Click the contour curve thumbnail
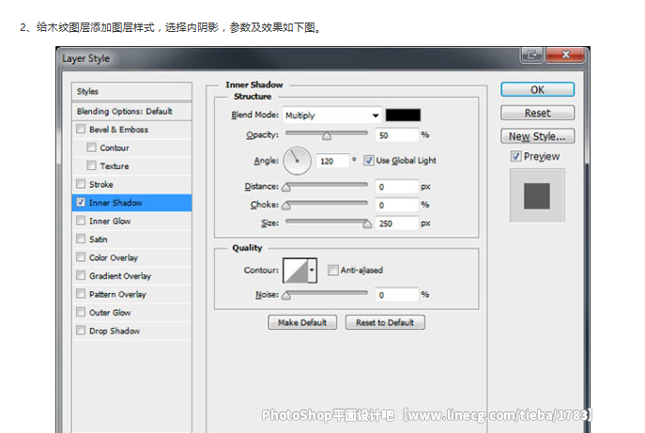The width and height of the screenshot is (645, 433). pyautogui.click(x=296, y=270)
